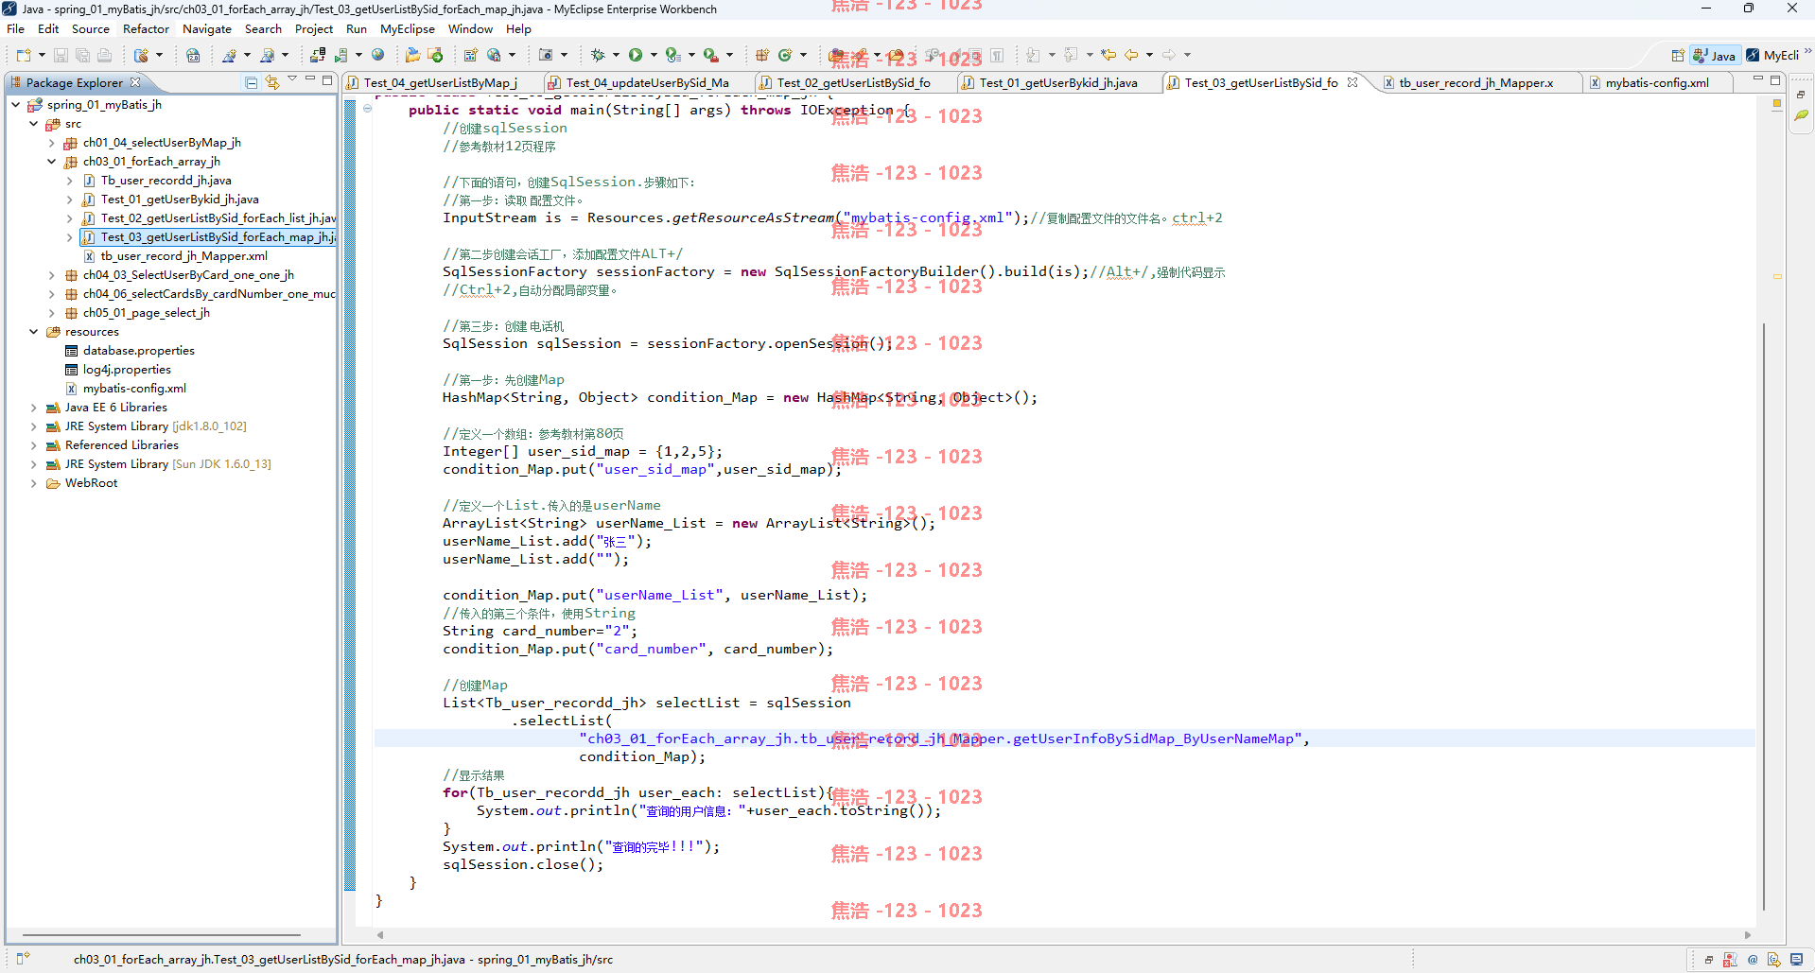Switch to mybatis-config.xml editor tab
This screenshot has height=973, width=1815.
(x=1657, y=83)
